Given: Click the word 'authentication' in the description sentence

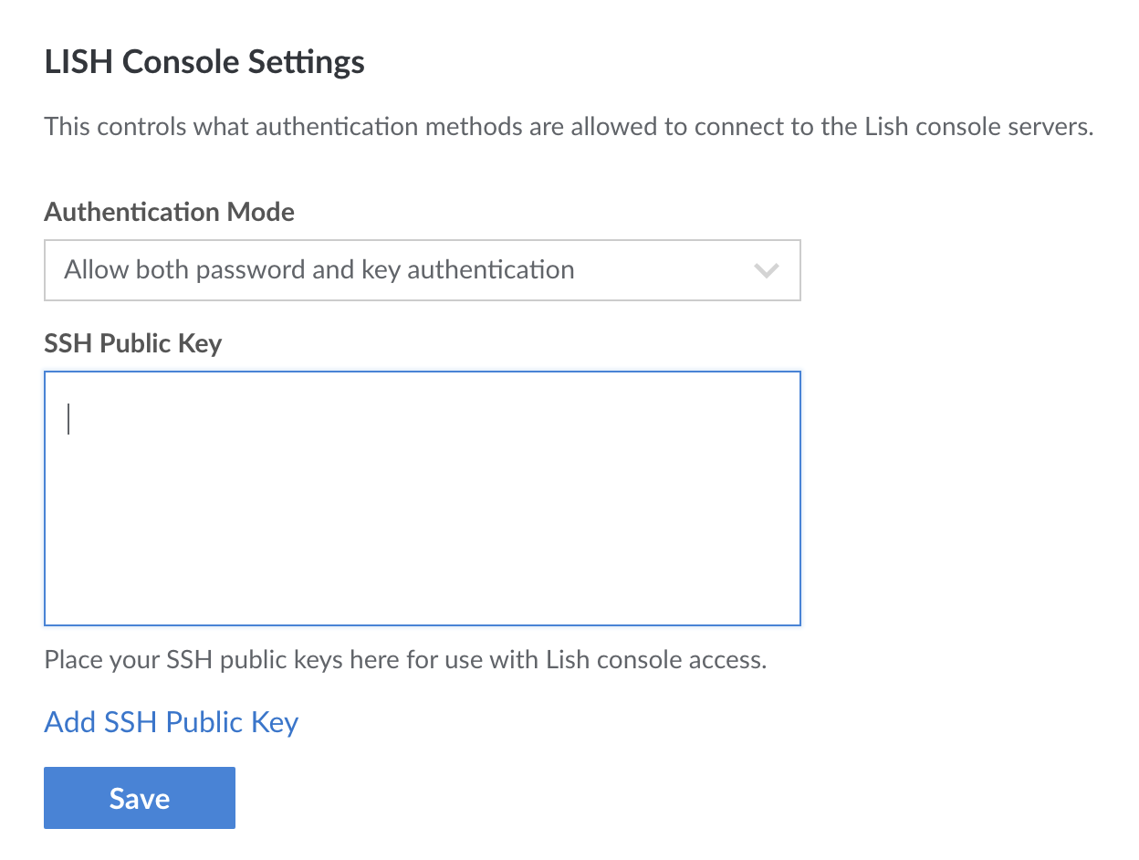Looking at the screenshot, I should tap(329, 127).
